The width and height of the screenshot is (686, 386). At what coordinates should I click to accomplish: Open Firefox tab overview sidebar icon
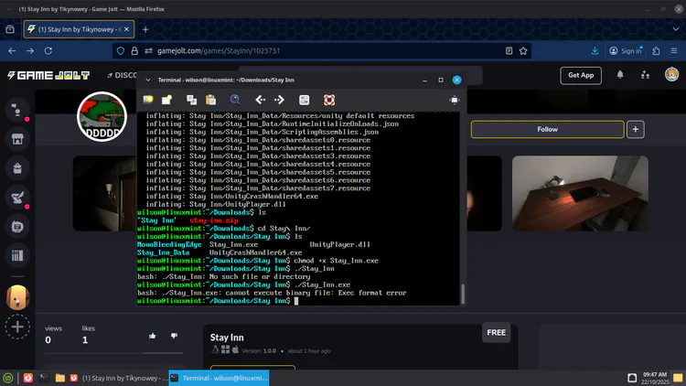[x=10, y=29]
